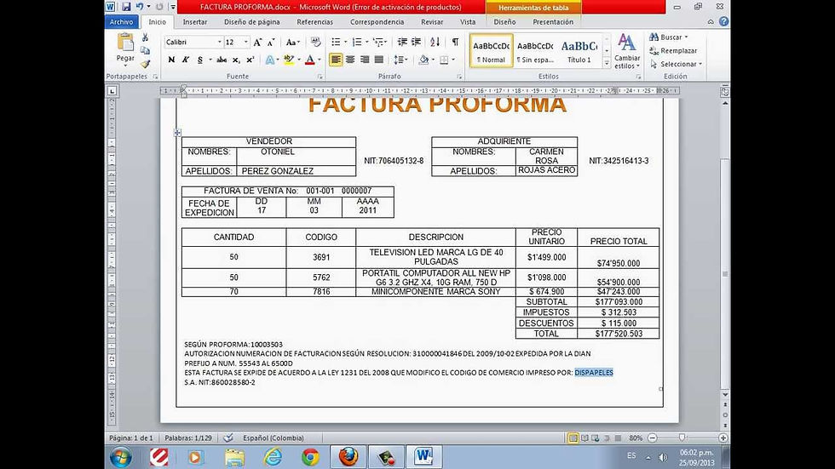The image size is (835, 469).
Task: Open the file explorer folder in taskbar
Action: 234,457
